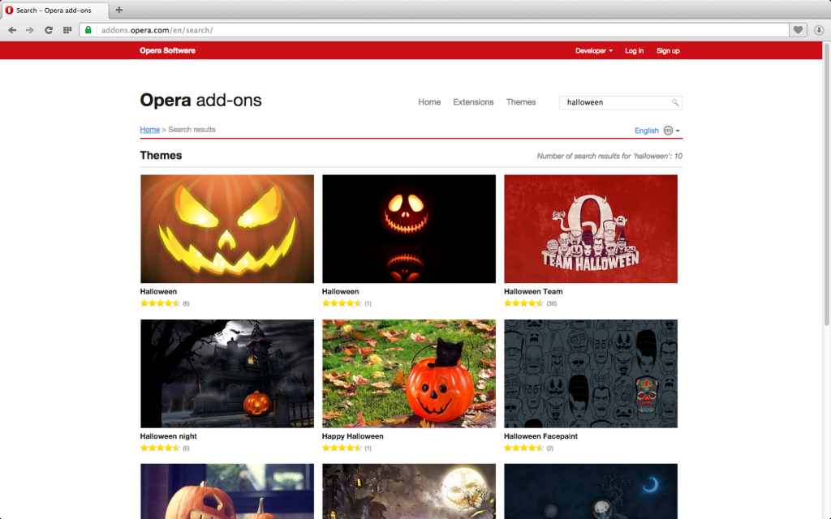Screen dimensions: 831x519
Task: Expand the Developer dropdown menu
Action: [x=594, y=51]
